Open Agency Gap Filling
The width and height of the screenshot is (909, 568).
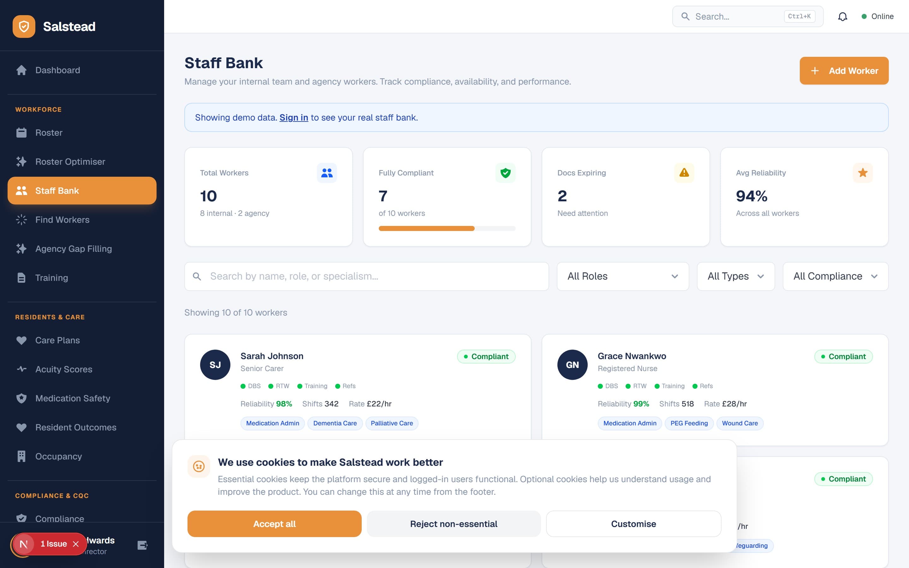(x=82, y=249)
